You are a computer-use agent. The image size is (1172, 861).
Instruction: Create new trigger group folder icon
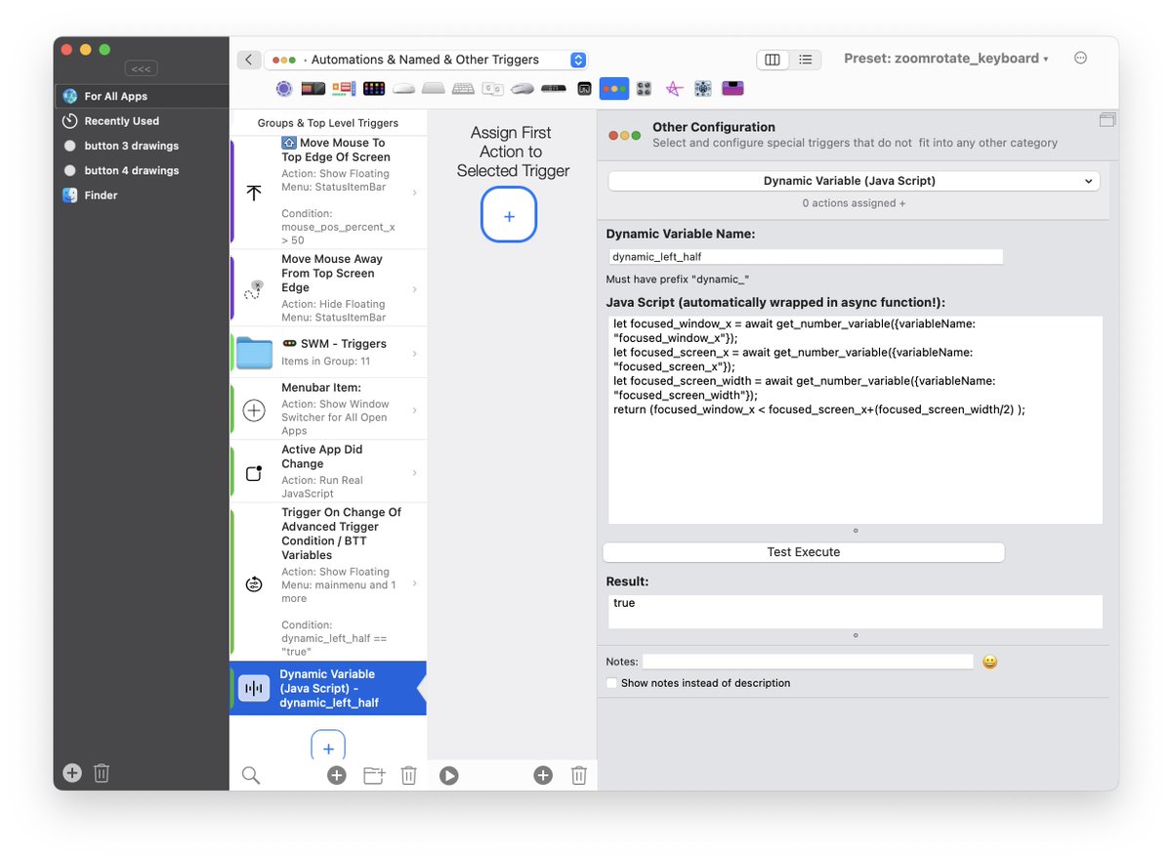pyautogui.click(x=374, y=775)
